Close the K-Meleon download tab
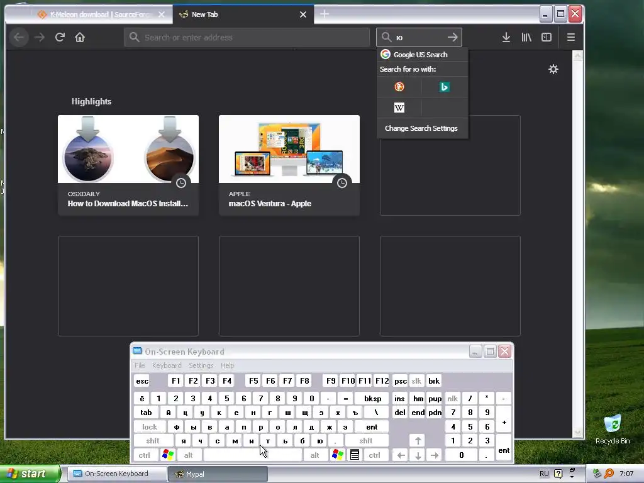The height and width of the screenshot is (483, 644). (162, 14)
